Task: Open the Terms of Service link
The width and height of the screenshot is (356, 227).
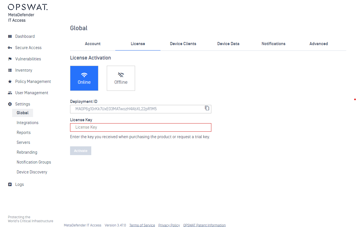Action: 142,225
